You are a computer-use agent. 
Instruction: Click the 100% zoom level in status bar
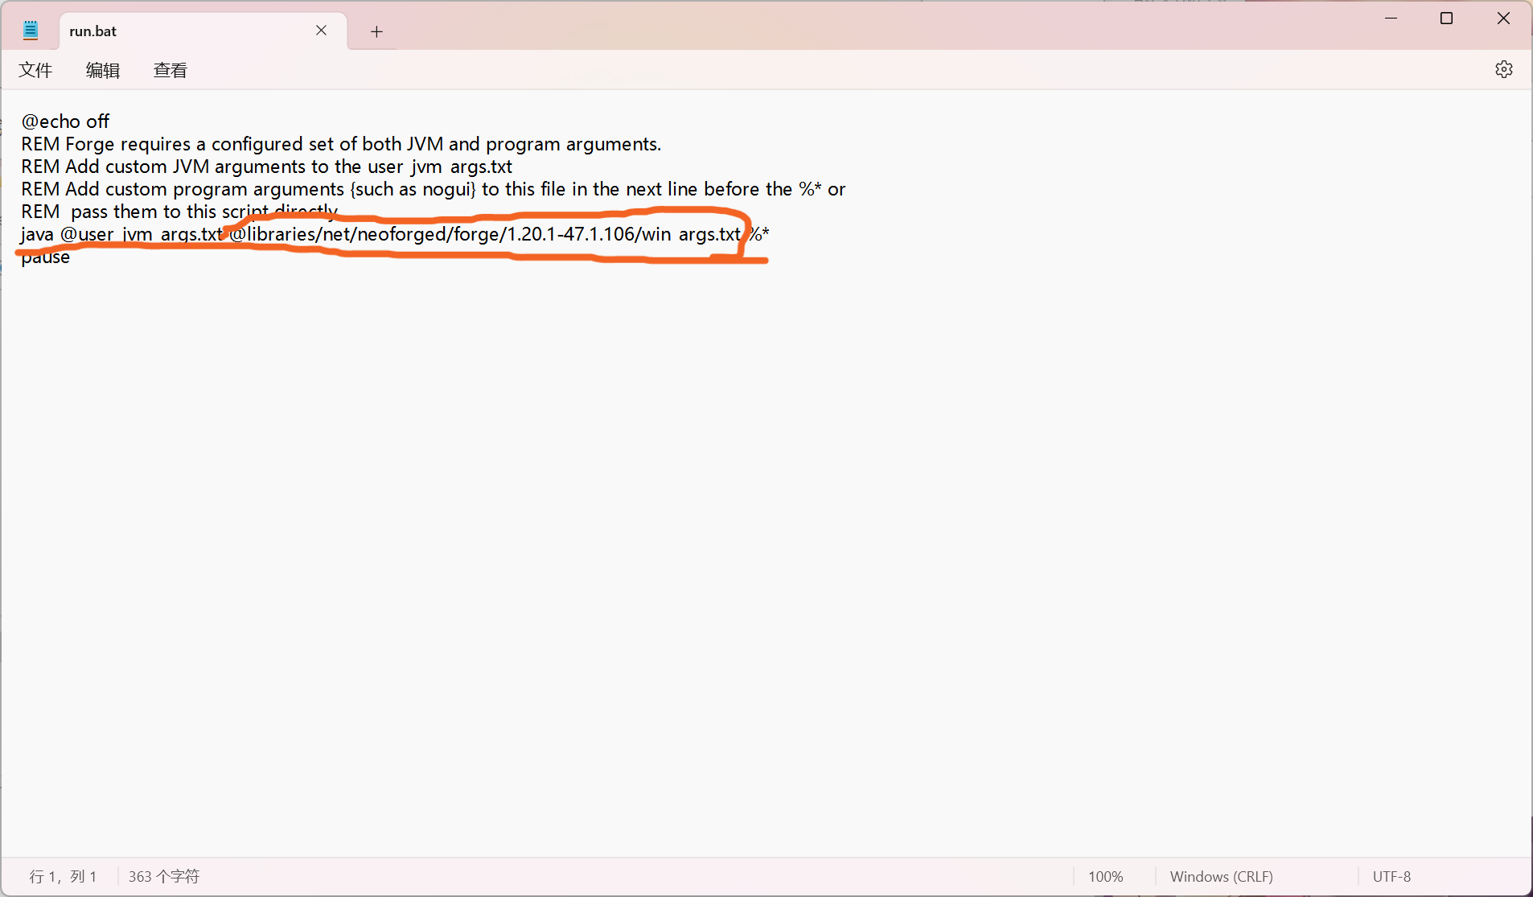point(1105,877)
